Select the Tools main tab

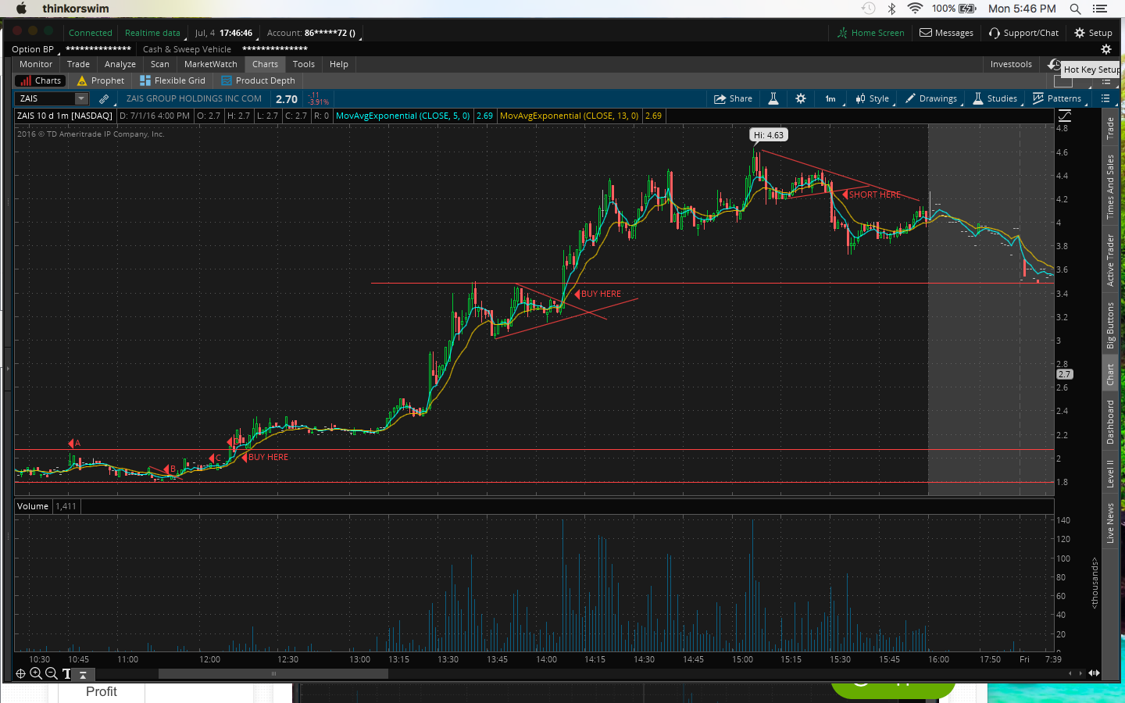tap(304, 64)
